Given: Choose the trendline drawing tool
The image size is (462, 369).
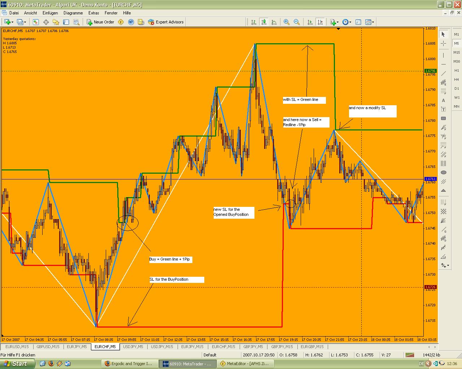Looking at the screenshot, I should click(x=444, y=74).
